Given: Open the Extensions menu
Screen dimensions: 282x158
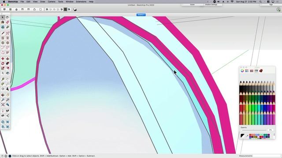Looking at the screenshot, I should (81, 2).
